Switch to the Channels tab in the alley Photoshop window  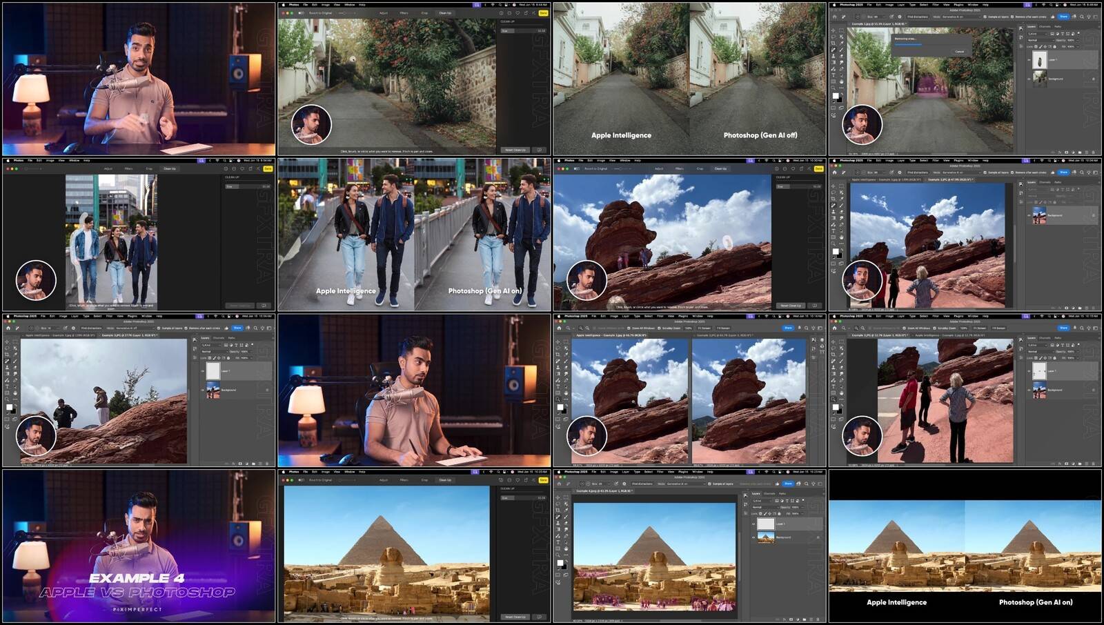[1045, 27]
